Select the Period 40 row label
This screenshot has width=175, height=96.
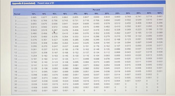pyautogui.click(x=16, y=88)
